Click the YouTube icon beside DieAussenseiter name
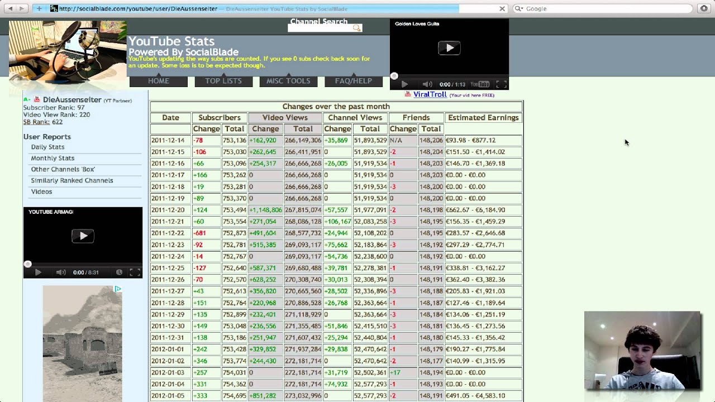The image size is (715, 402). coord(37,99)
